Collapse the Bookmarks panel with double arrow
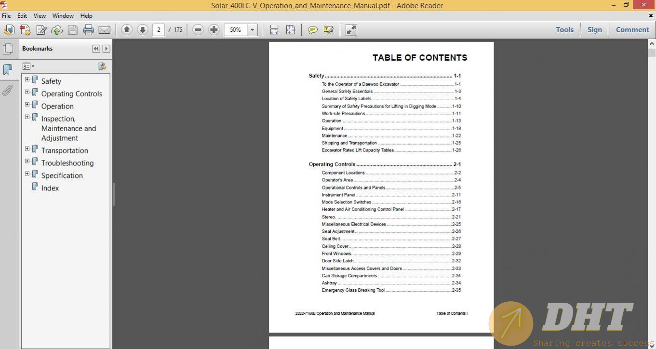Image resolution: width=656 pixels, height=349 pixels. [96, 49]
